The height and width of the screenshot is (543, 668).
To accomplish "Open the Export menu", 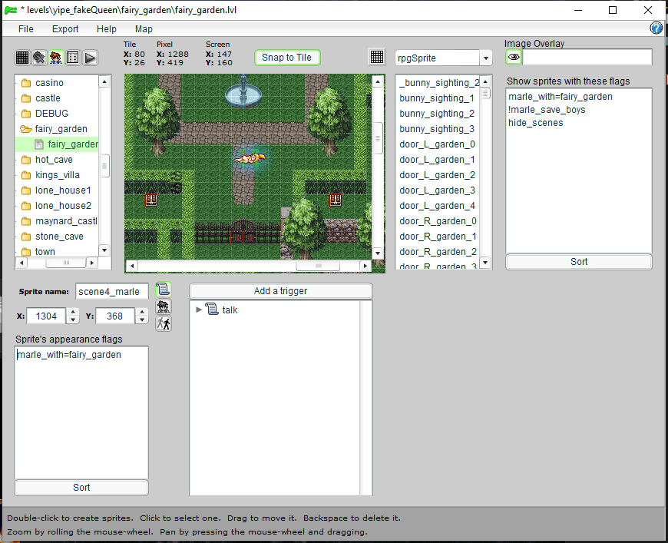I will (x=65, y=29).
